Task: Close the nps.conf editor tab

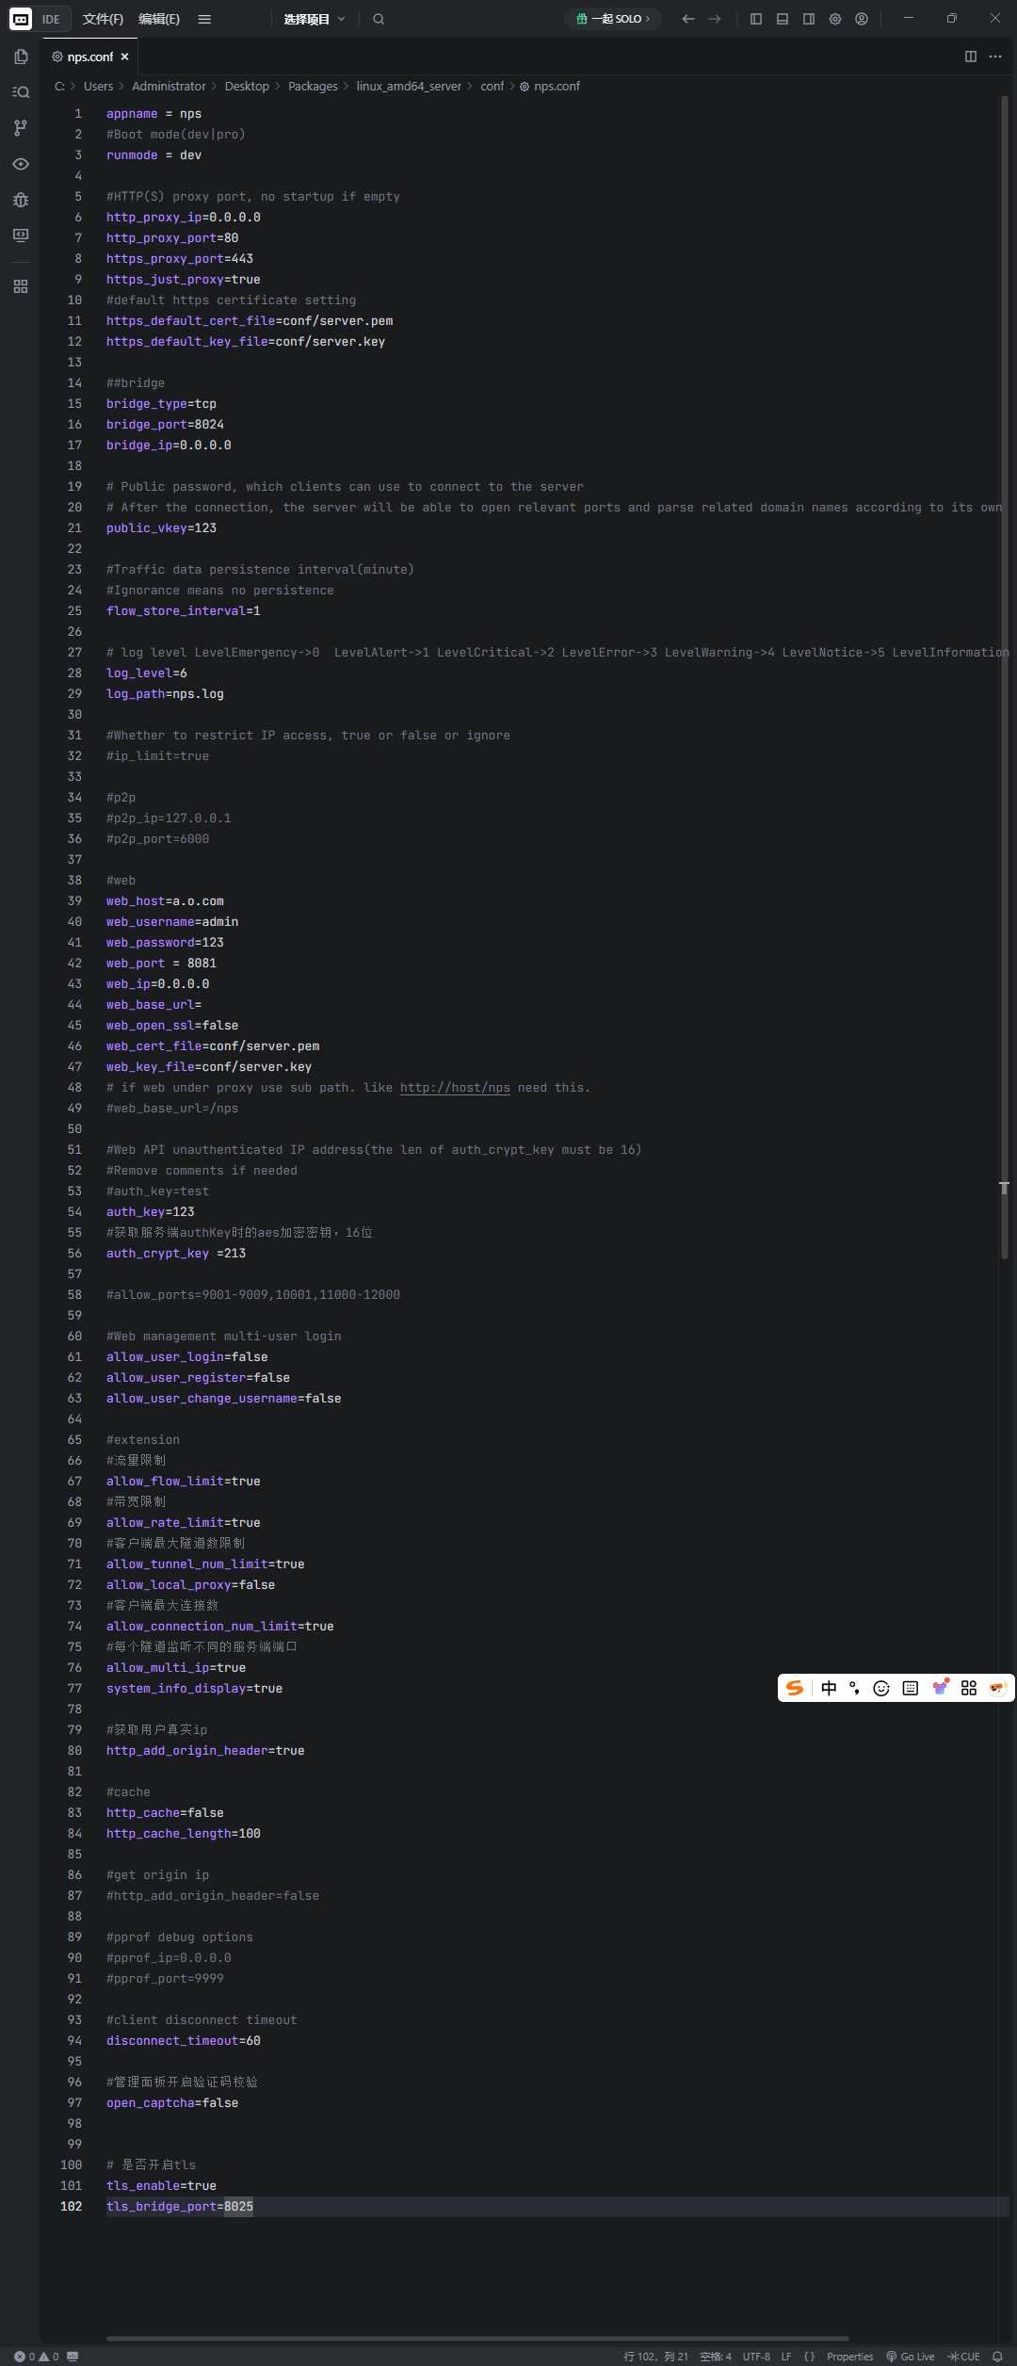Action: point(124,57)
